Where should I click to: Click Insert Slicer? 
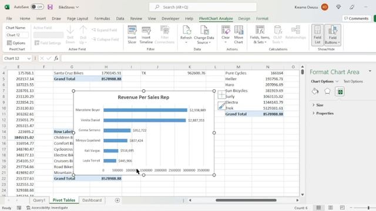[x=132, y=35]
